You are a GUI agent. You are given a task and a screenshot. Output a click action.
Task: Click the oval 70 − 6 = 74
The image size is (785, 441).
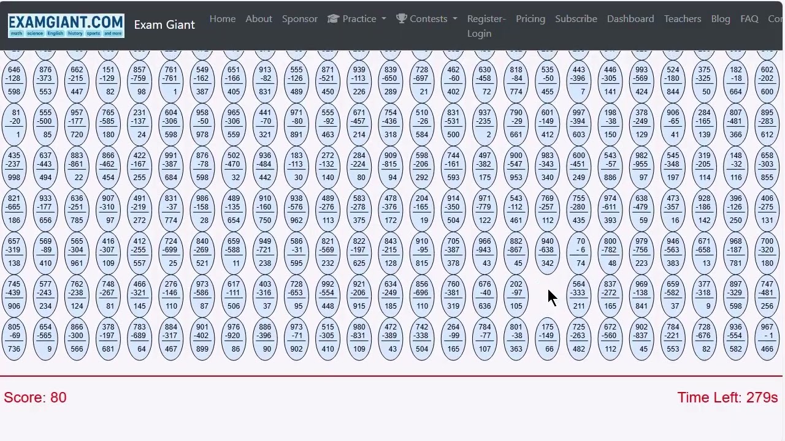(579, 252)
